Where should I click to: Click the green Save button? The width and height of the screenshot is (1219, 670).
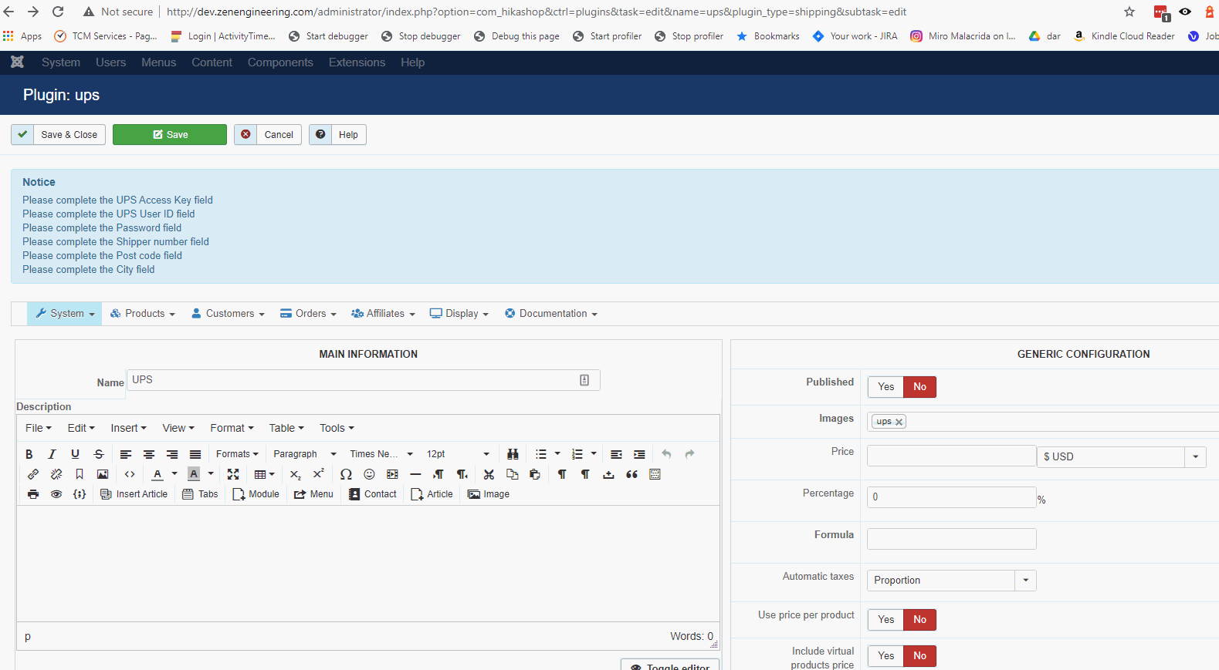pyautogui.click(x=170, y=135)
